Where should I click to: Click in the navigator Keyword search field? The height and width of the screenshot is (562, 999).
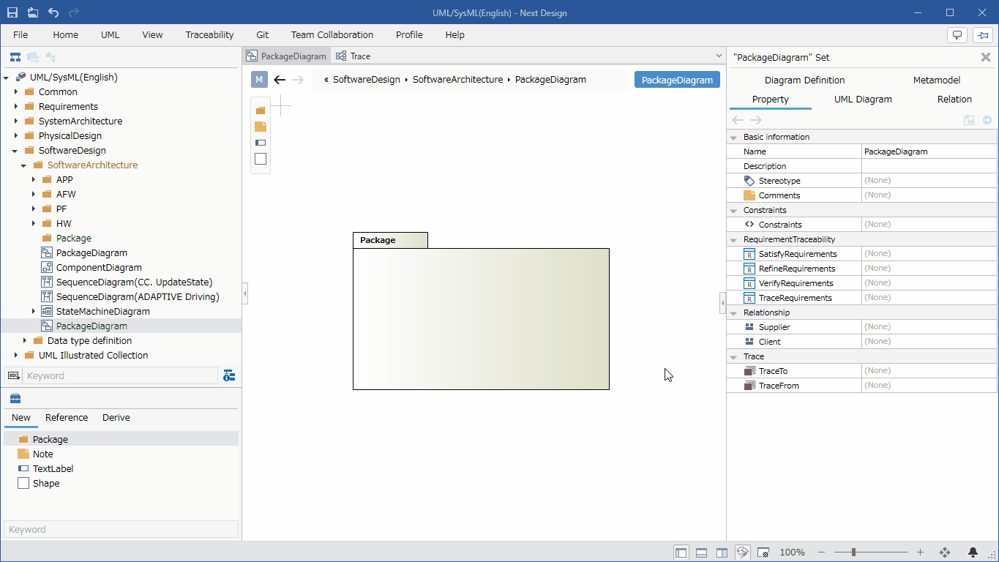[x=120, y=375]
